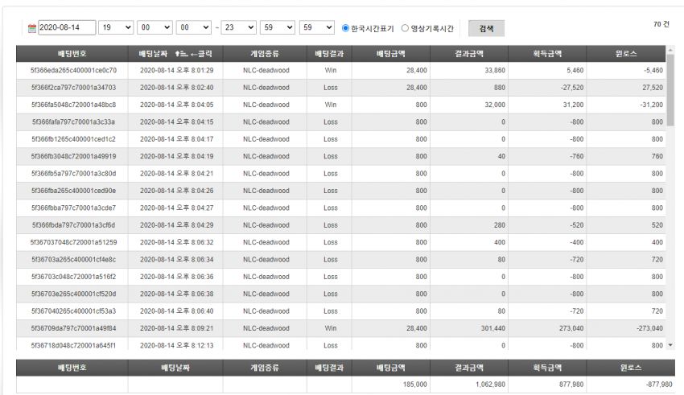This screenshot has width=684, height=395.
Task: Select bet number 5f366fb1265c400001ced1c2
Action: (x=74, y=139)
